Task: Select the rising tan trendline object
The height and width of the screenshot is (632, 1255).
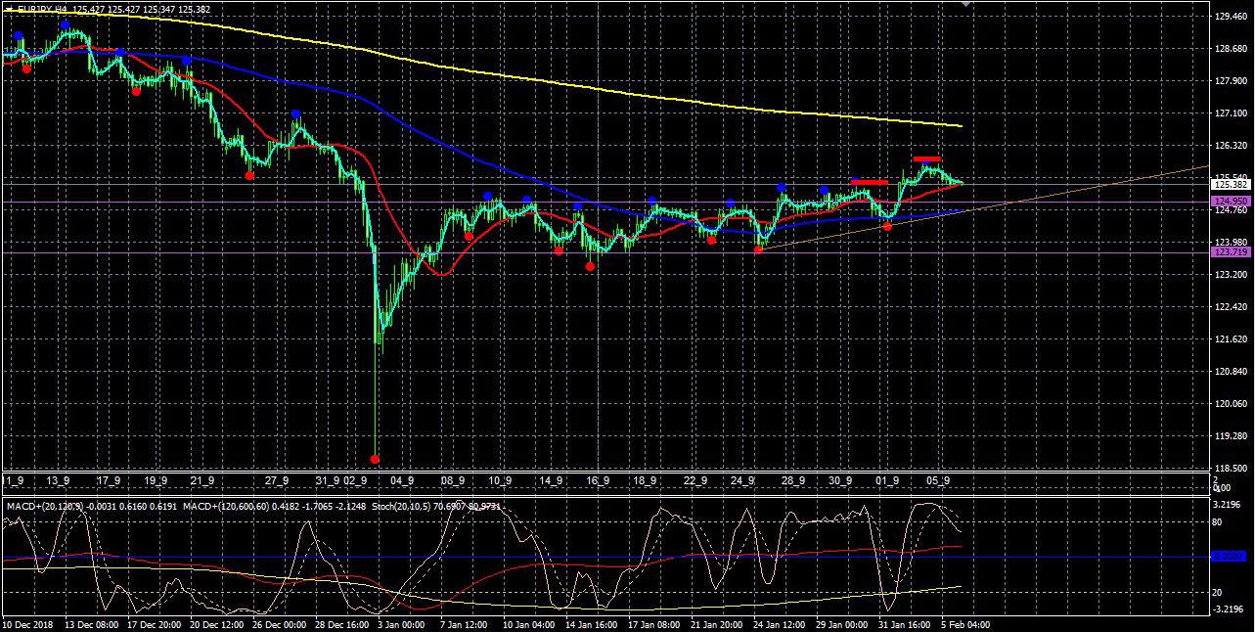Action: click(983, 208)
